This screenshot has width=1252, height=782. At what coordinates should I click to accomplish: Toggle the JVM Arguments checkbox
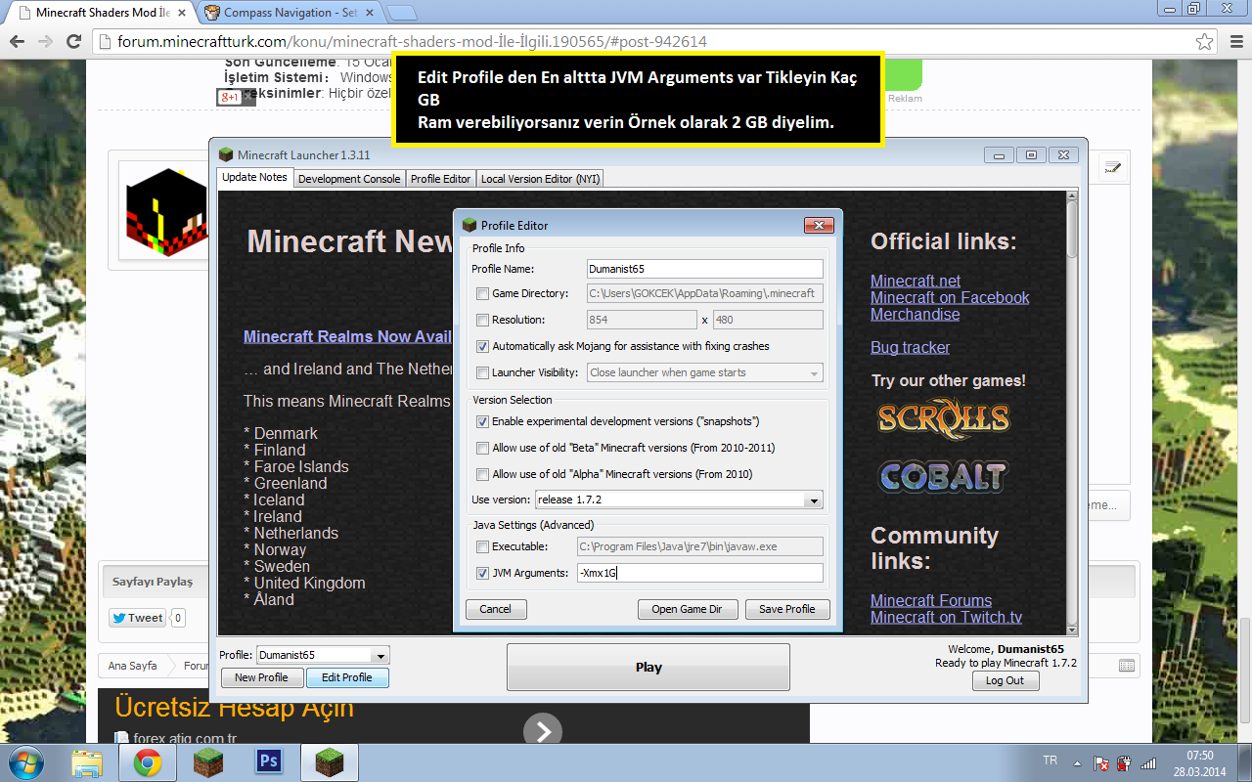coord(482,573)
